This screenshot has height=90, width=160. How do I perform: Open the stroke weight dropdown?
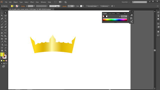34,6
